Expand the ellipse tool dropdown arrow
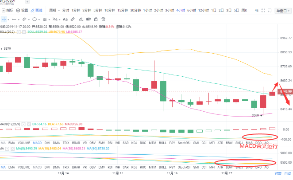 pyautogui.click(x=39, y=20)
